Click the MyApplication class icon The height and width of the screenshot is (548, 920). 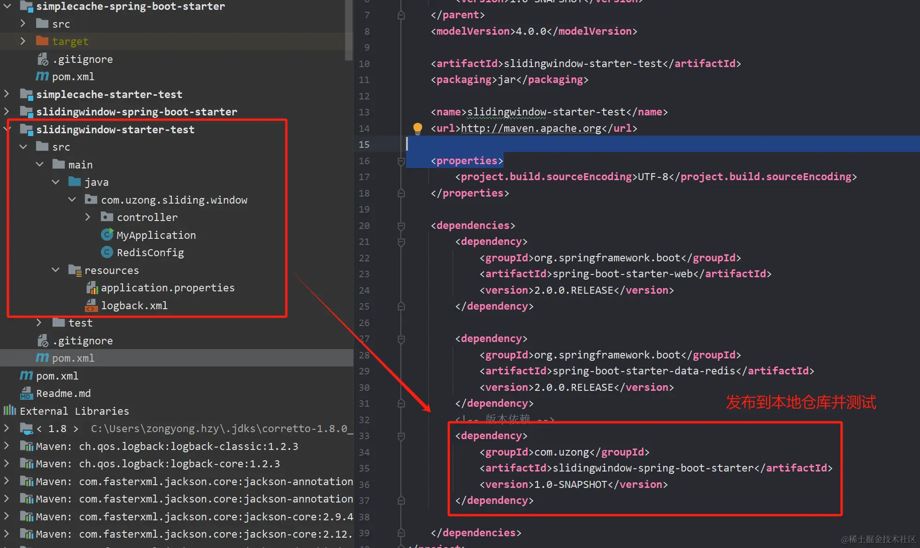coord(107,235)
